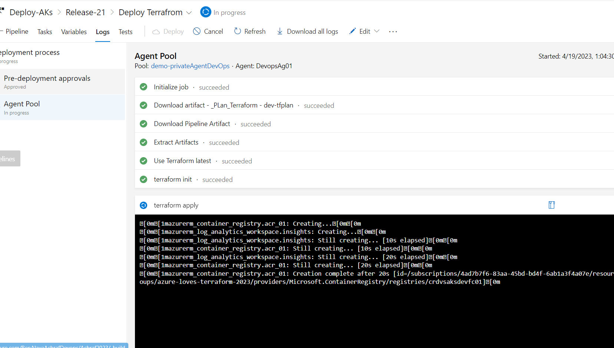
Task: Open the Deploy Terrafrom breadcrumb dropdown
Action: tap(189, 12)
